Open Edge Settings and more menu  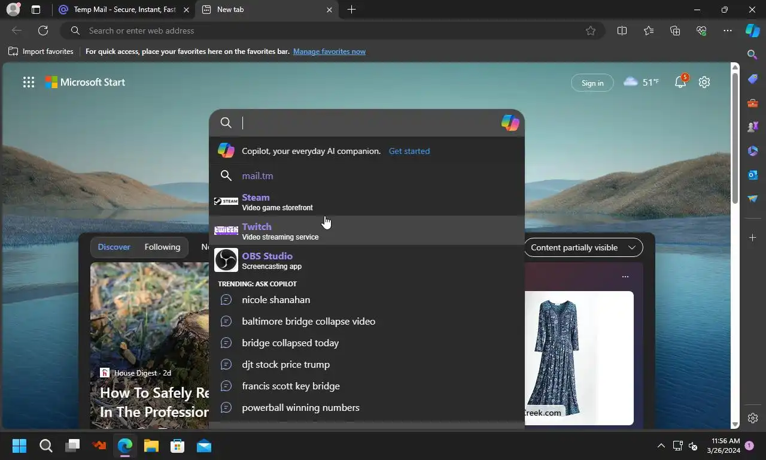coord(728,31)
